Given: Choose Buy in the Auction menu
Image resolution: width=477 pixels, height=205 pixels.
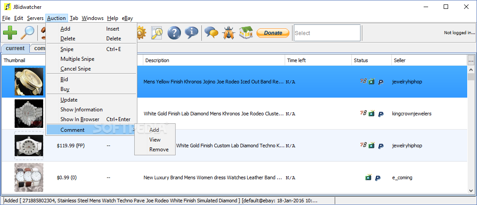Looking at the screenshot, I should (x=91, y=89).
